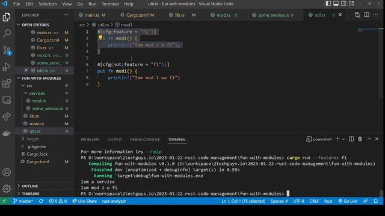The image size is (385, 216).
Task: Toggle primary sidebar layout button
Action: point(328,4)
